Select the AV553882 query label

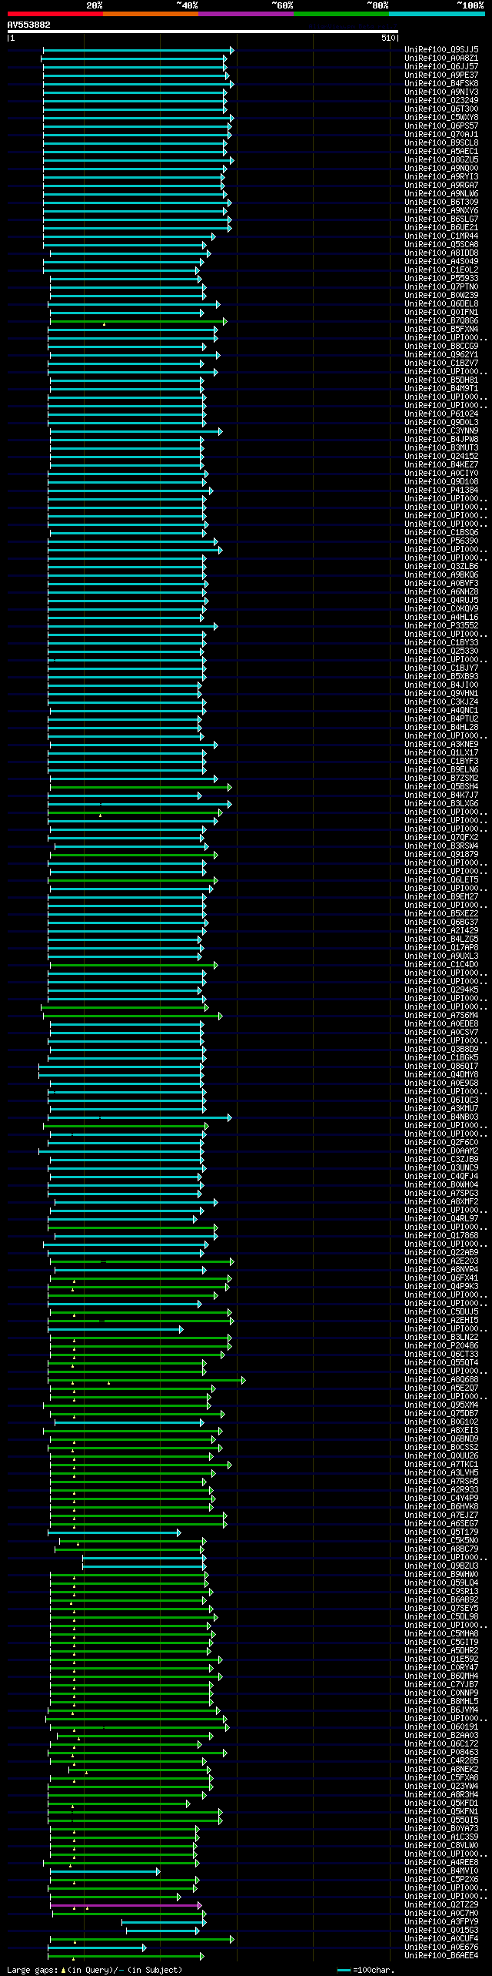coord(29,25)
